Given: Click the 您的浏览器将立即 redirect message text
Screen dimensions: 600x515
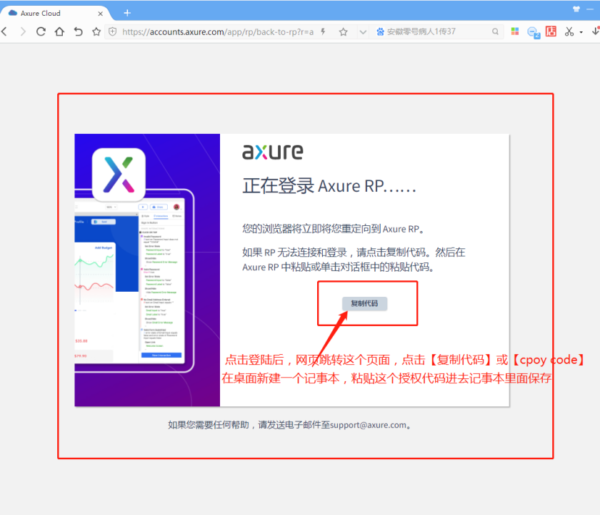Looking at the screenshot, I should click(334, 229).
